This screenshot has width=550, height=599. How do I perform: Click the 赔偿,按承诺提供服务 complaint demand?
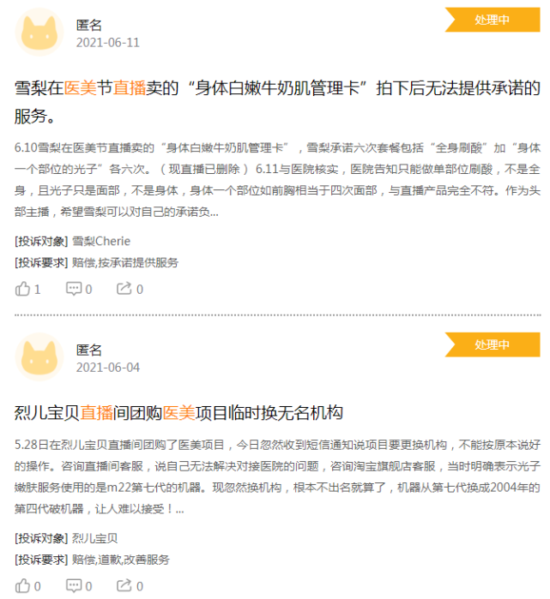(125, 262)
